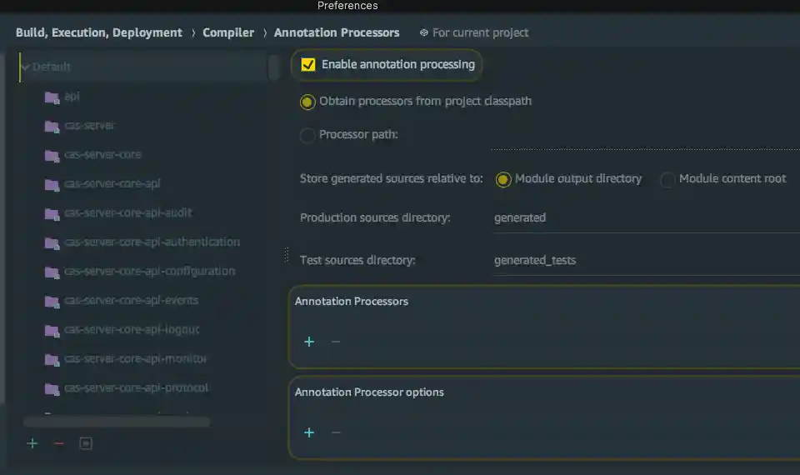Toggle Enable annotation processing checkbox
The height and width of the screenshot is (475, 800).
pos(308,64)
